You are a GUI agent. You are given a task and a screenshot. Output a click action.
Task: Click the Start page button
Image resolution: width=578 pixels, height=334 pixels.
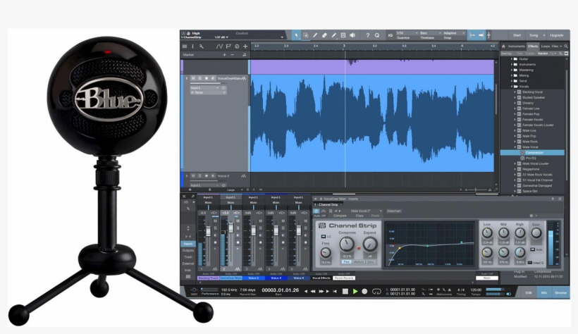[517, 35]
